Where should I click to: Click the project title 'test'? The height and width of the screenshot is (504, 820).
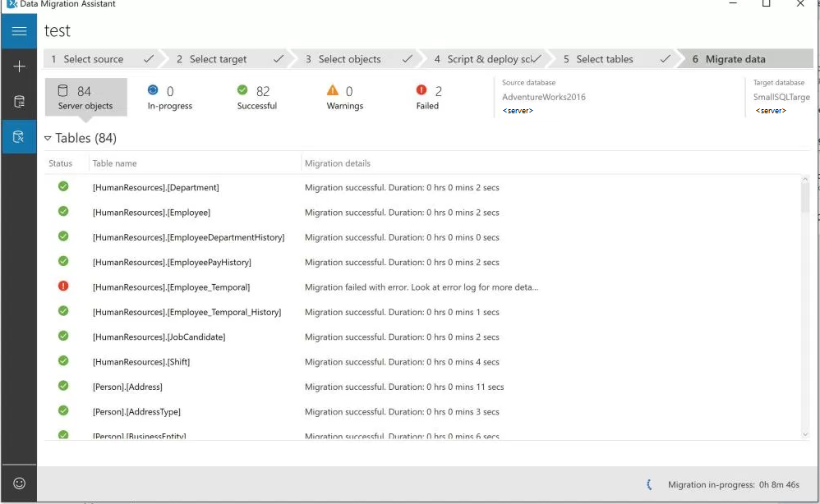(x=57, y=31)
